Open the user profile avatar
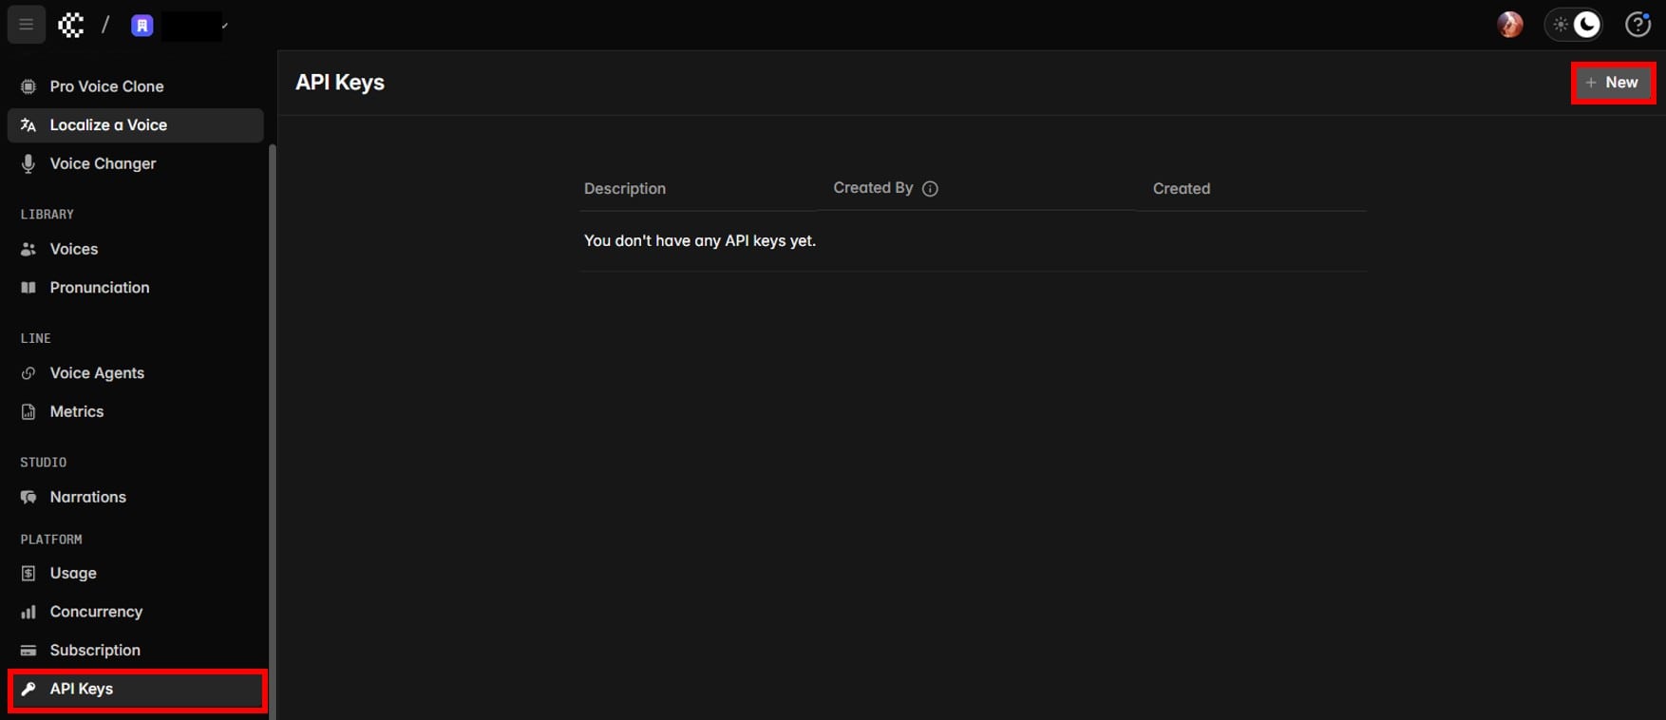Viewport: 1666px width, 720px height. 1509,25
